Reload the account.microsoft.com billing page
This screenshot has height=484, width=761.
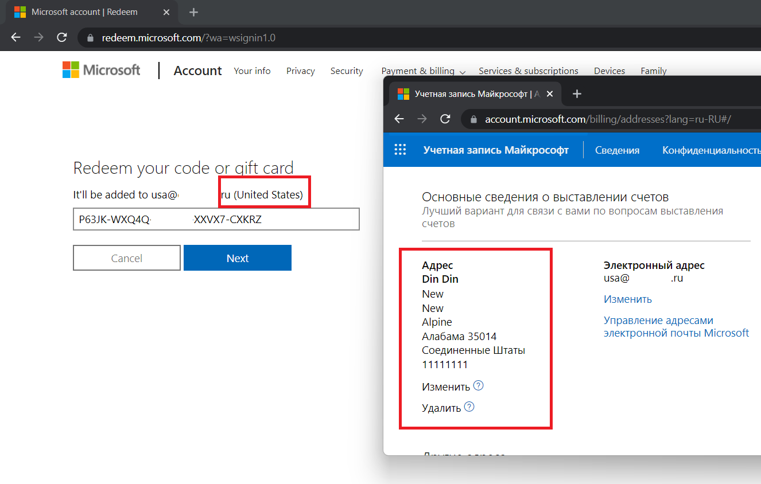coord(445,119)
